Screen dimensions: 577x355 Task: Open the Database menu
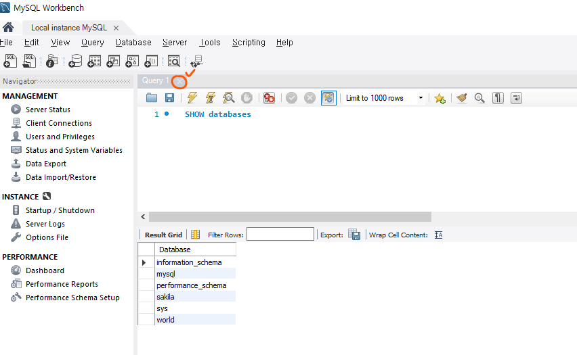click(133, 42)
